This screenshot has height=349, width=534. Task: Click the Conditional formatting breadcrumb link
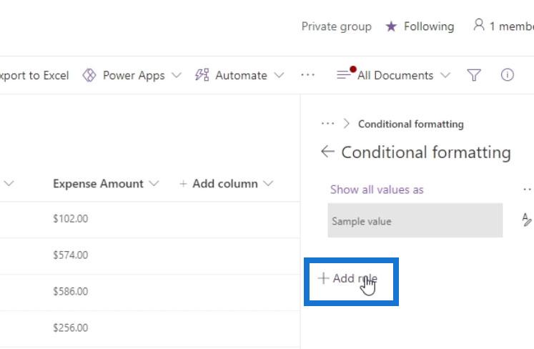click(x=411, y=124)
